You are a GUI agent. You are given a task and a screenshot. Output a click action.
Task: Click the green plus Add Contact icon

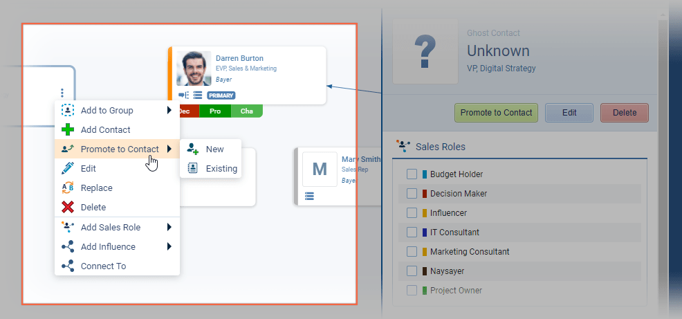[x=67, y=129]
